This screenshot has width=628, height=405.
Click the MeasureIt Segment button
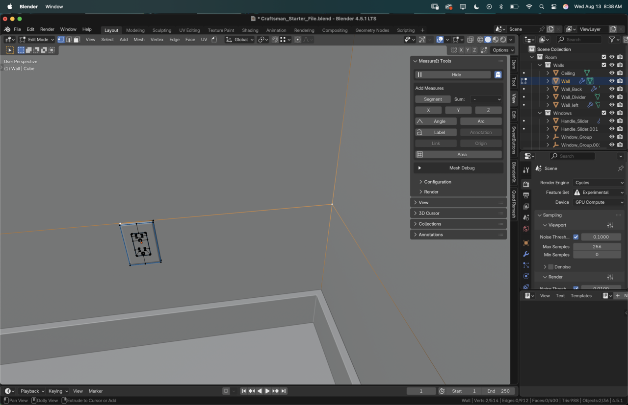(433, 99)
